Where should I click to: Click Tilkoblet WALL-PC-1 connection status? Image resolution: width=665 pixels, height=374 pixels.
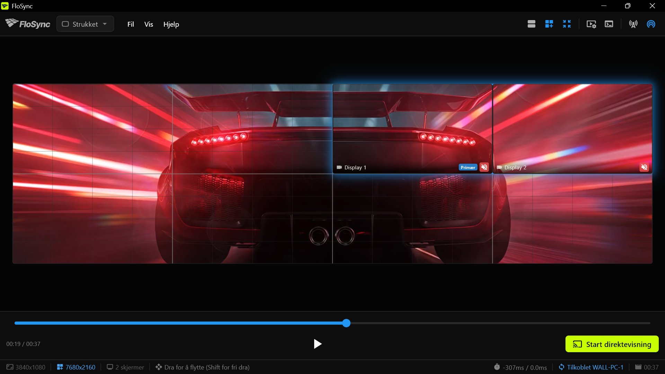click(591, 367)
